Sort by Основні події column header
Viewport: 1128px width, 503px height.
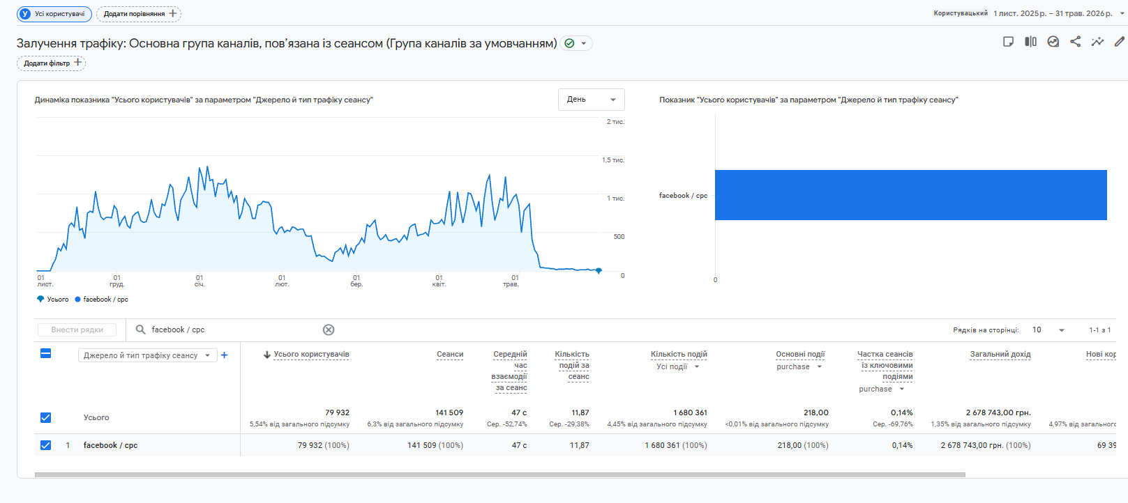tap(800, 355)
